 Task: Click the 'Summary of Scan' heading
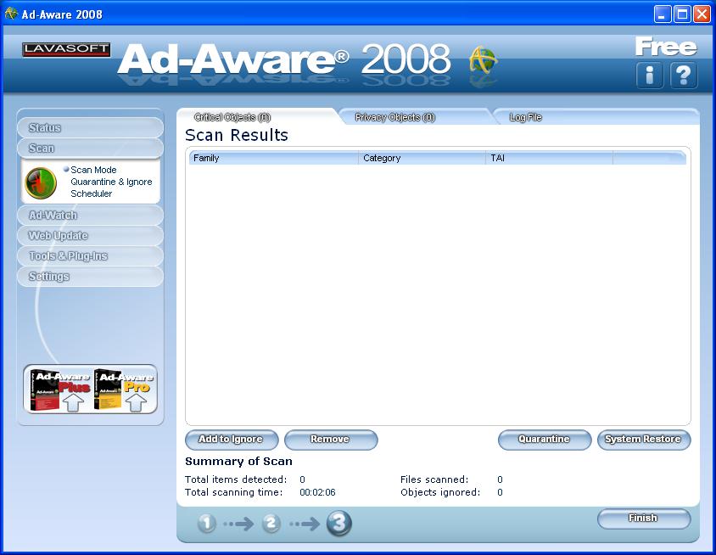tap(238, 462)
